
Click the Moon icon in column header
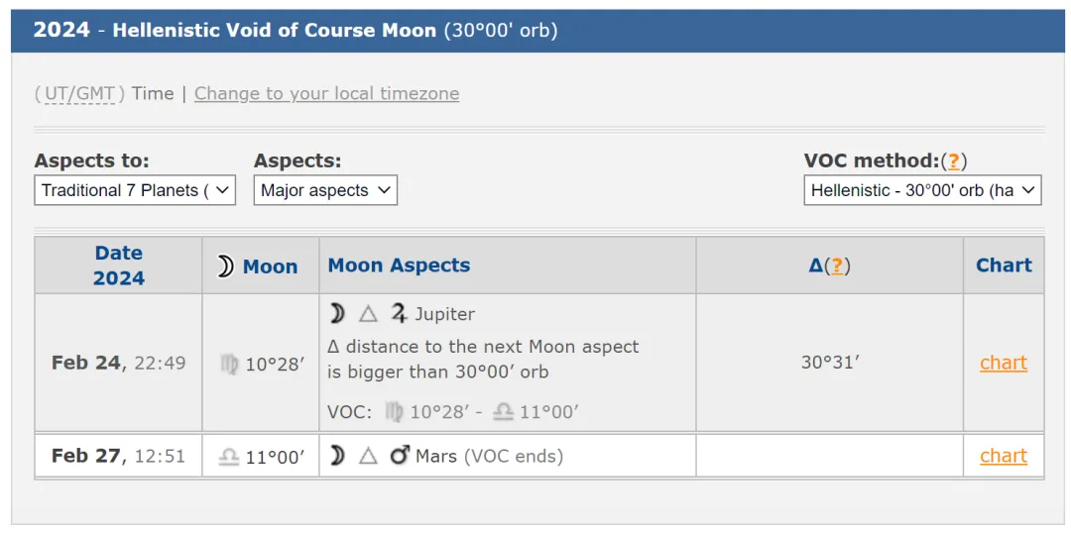pyautogui.click(x=225, y=266)
